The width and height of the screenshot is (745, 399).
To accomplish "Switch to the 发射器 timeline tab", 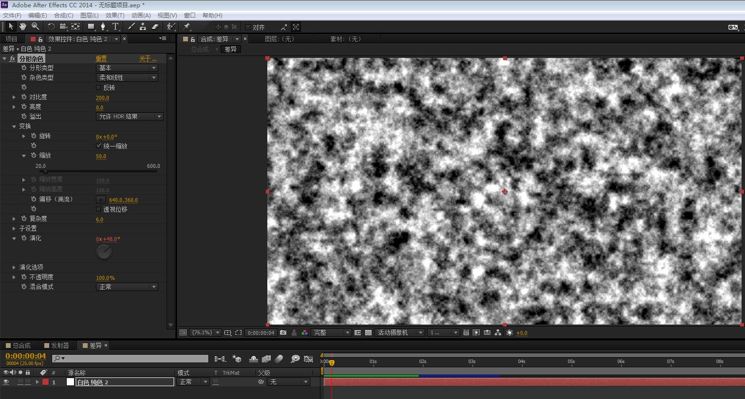I will coord(59,345).
